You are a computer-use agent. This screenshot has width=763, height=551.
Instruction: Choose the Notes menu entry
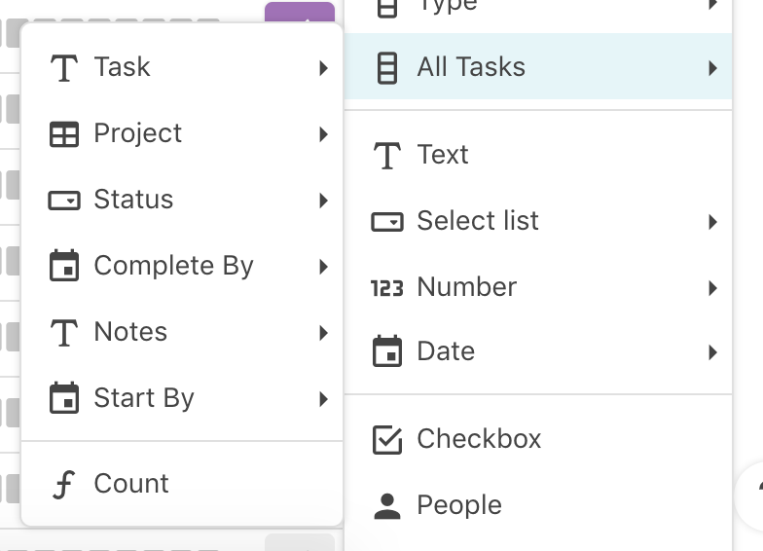coord(182,333)
